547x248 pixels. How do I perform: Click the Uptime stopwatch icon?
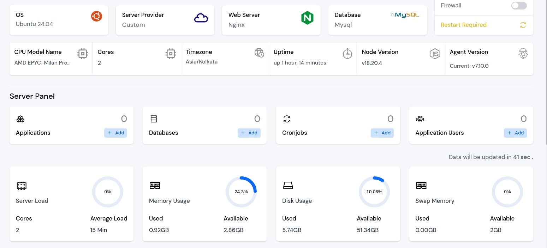pos(347,53)
